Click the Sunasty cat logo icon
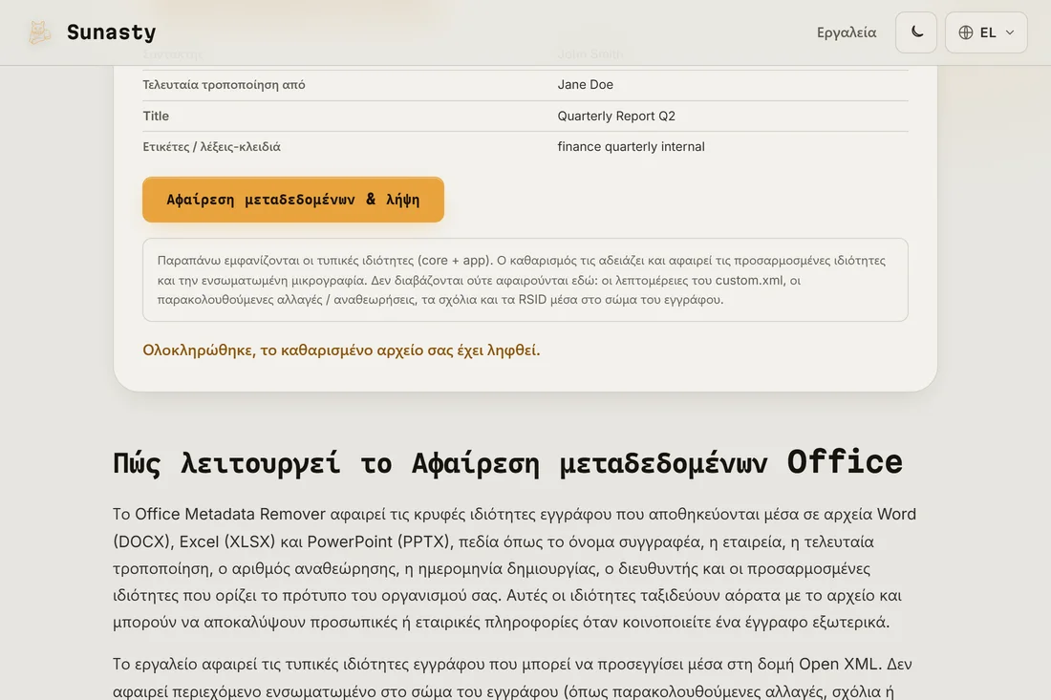 pos(39,32)
